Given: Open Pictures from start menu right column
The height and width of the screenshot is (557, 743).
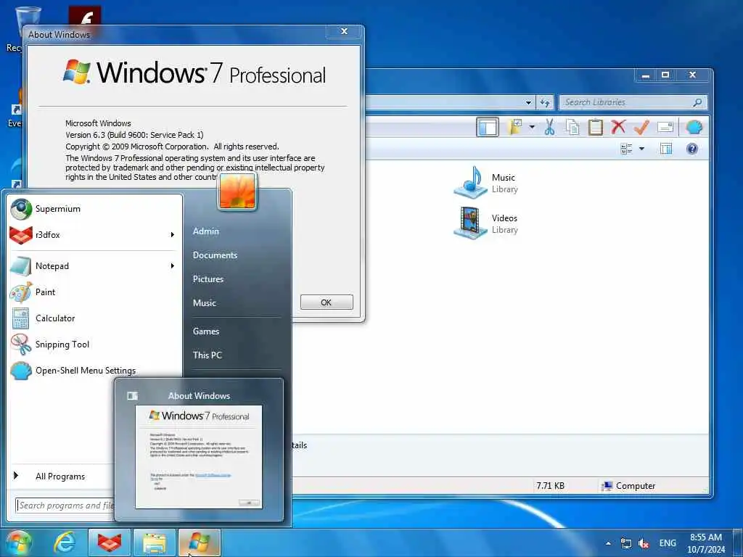Looking at the screenshot, I should click(208, 279).
